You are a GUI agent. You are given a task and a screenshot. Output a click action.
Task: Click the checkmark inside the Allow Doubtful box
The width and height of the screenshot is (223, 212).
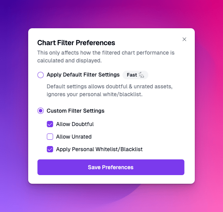coord(50,124)
